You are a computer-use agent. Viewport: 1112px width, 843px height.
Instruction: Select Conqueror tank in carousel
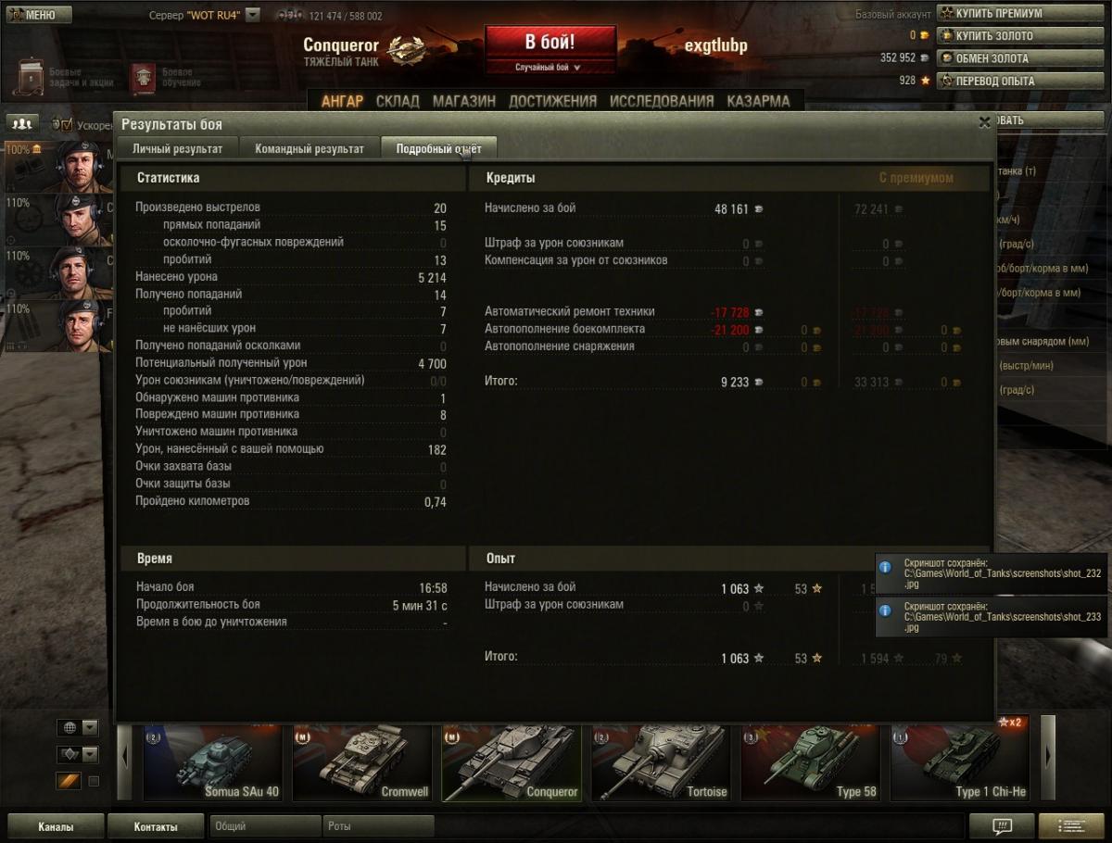(x=512, y=763)
